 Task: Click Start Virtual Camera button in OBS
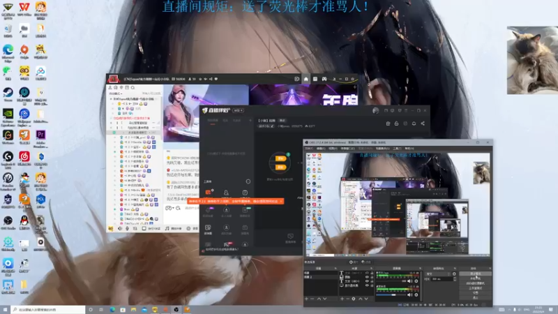pos(476,283)
